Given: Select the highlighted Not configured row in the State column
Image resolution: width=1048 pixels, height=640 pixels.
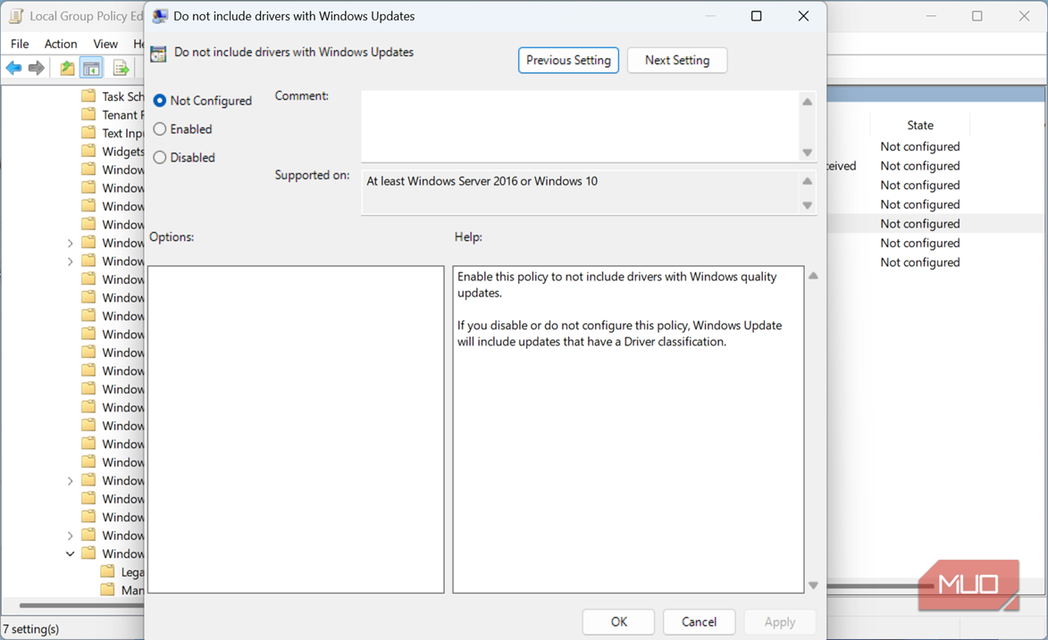Looking at the screenshot, I should 919,224.
